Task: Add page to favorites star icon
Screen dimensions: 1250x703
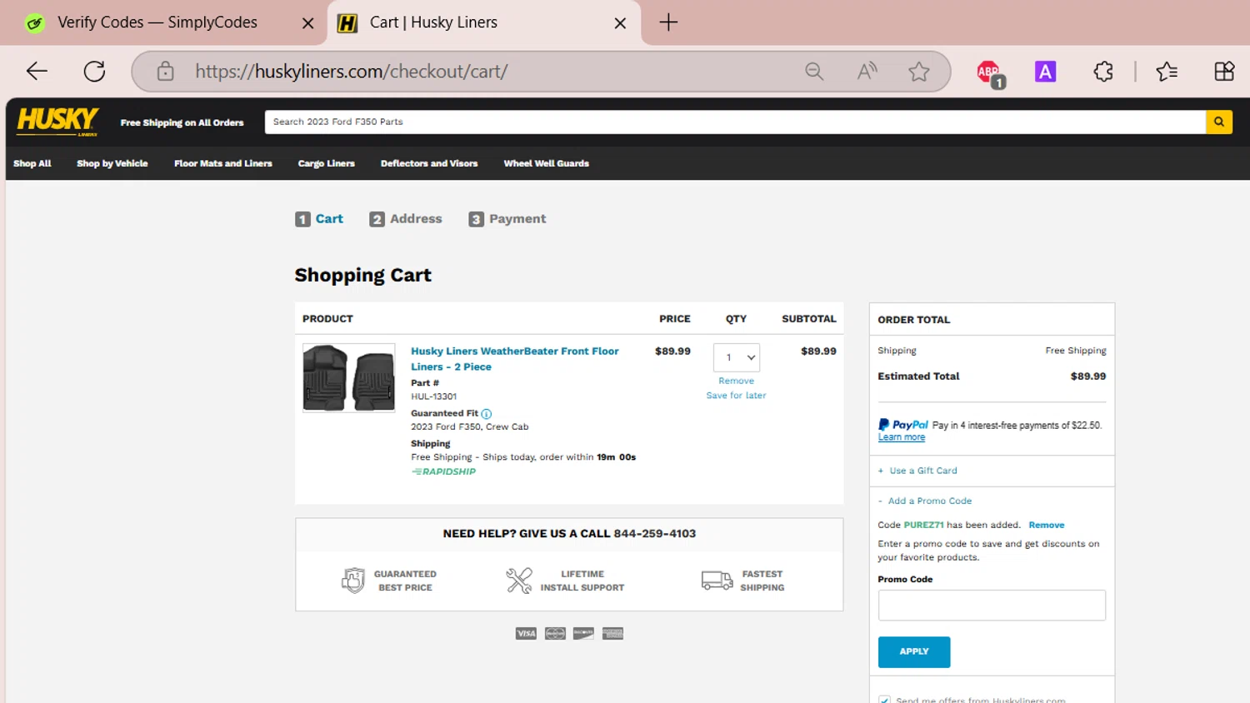Action: tap(918, 72)
